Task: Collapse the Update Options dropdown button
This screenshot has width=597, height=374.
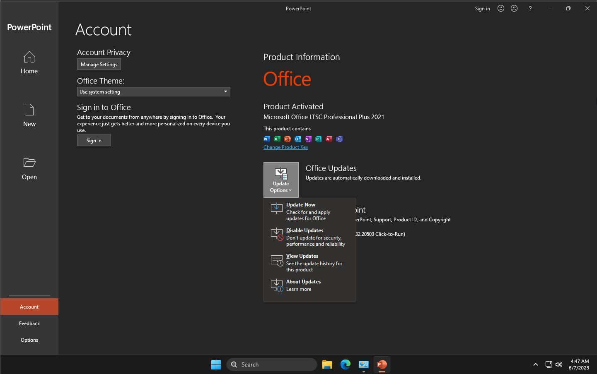Action: pos(281,180)
